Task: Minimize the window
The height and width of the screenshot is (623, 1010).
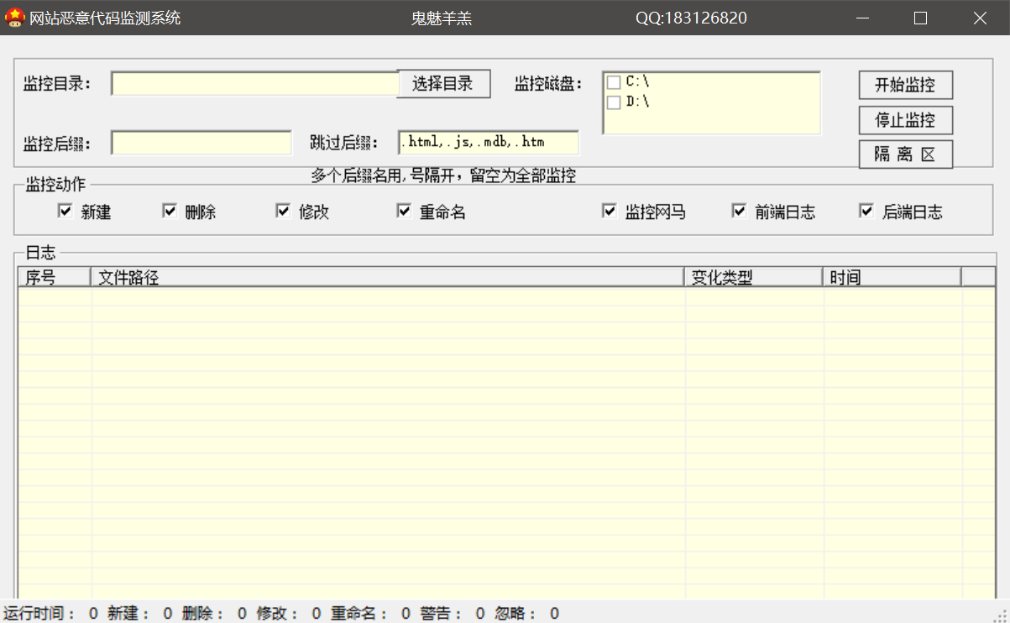Action: point(862,18)
